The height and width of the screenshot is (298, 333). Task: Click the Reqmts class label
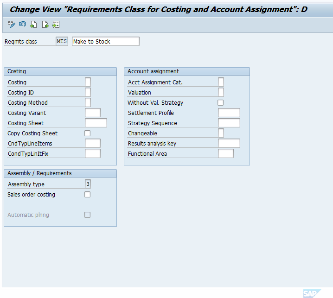click(x=20, y=42)
